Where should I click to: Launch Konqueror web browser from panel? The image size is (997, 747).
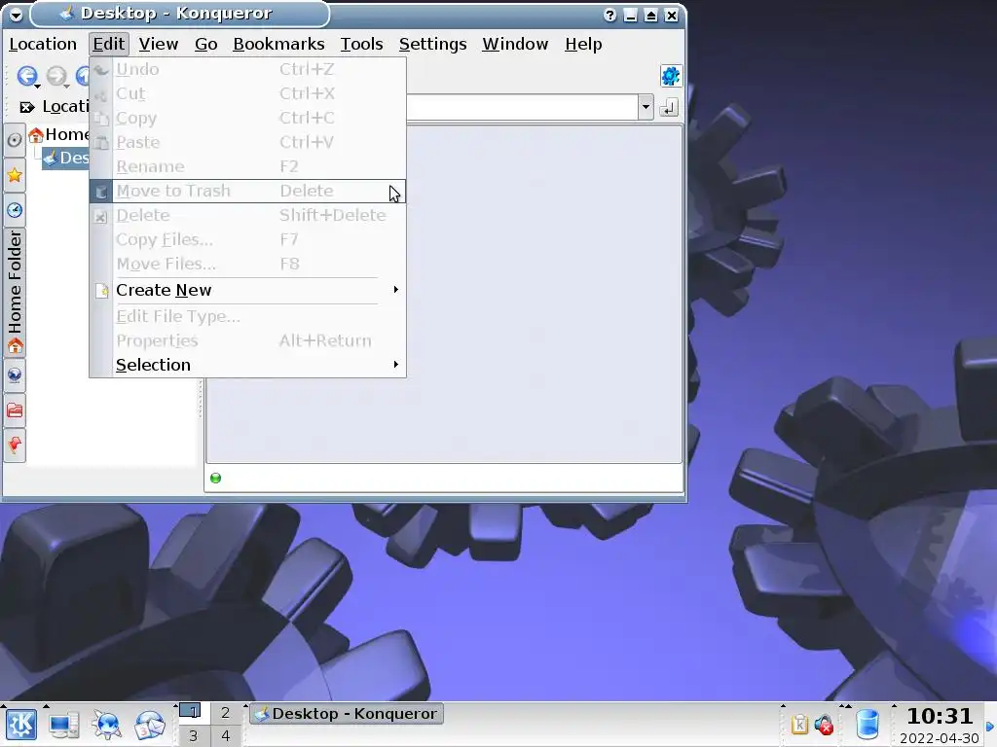(x=107, y=725)
